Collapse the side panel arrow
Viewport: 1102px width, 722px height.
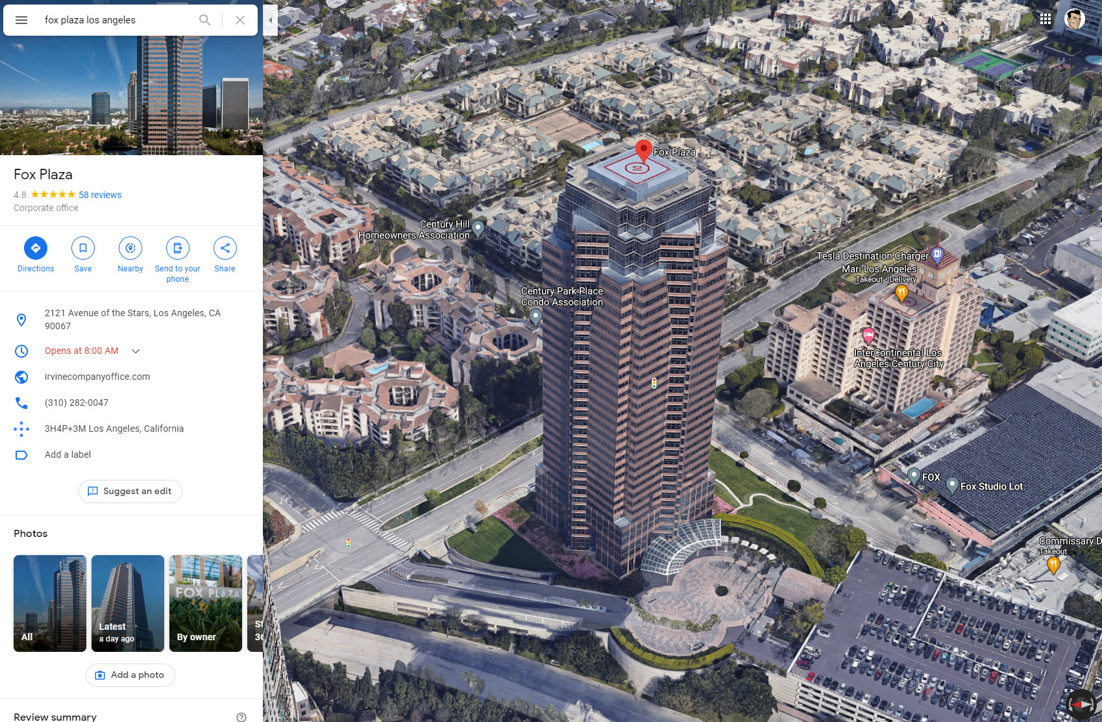coord(271,20)
